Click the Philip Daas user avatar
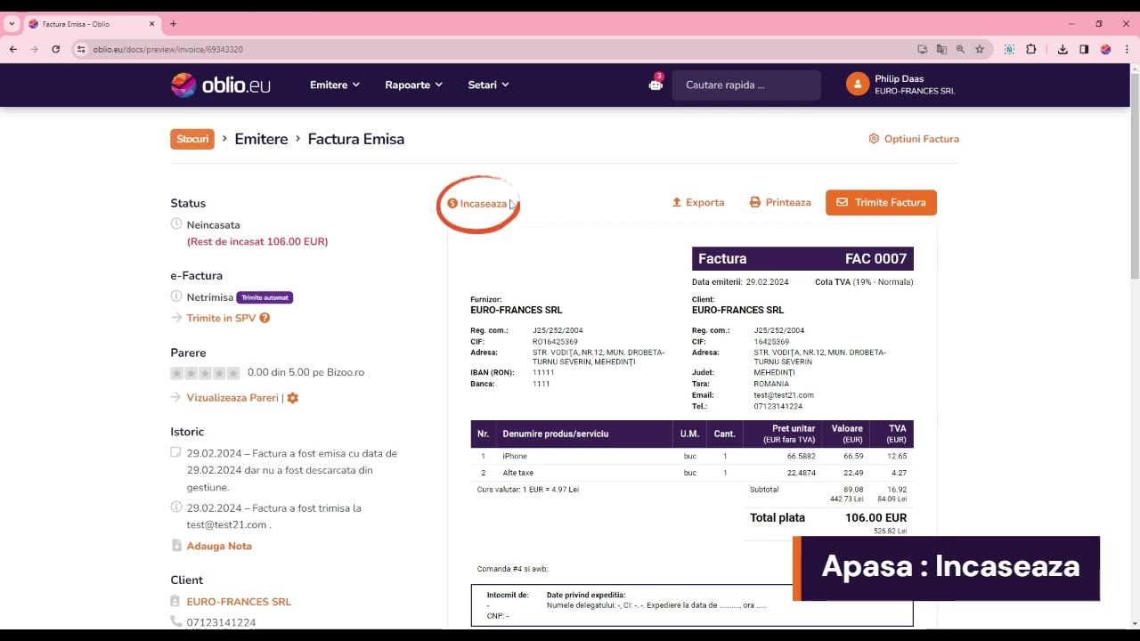 (858, 85)
